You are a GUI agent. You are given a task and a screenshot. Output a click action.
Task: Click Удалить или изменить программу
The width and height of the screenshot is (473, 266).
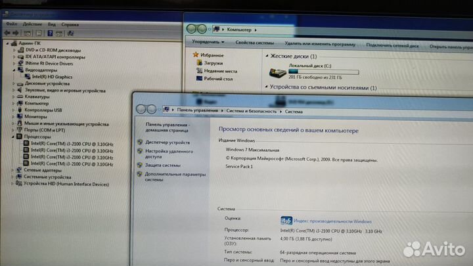pyautogui.click(x=320, y=44)
